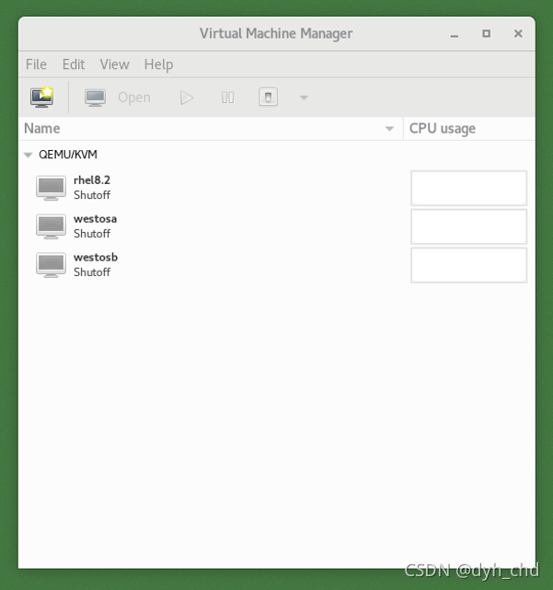Screen dimensions: 553x590
Task: Pause the VM using the pause icon
Action: (x=227, y=98)
